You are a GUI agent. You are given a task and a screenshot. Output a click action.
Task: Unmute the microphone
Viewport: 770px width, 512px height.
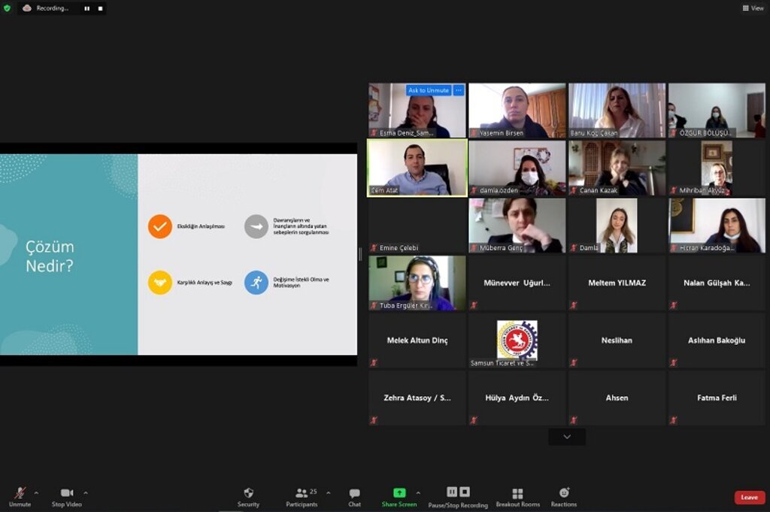tap(20, 496)
